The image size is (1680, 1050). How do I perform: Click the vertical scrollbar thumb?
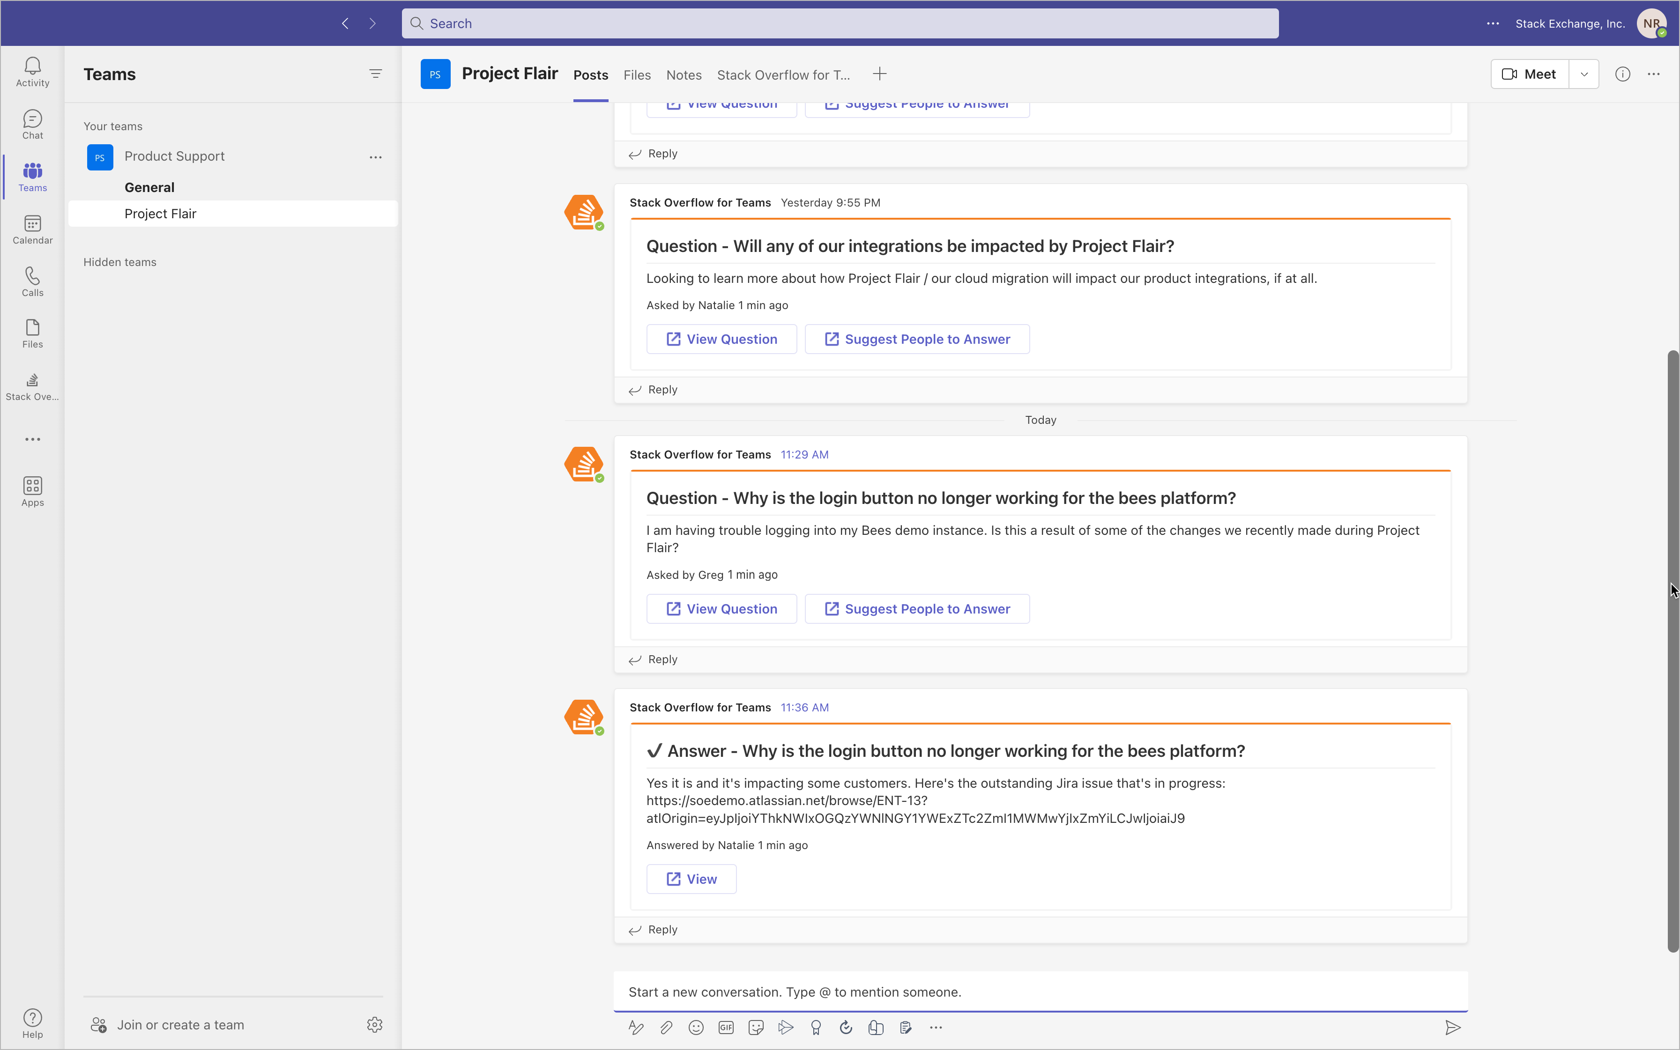1673,651
